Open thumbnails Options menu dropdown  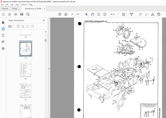(x=11, y=26)
